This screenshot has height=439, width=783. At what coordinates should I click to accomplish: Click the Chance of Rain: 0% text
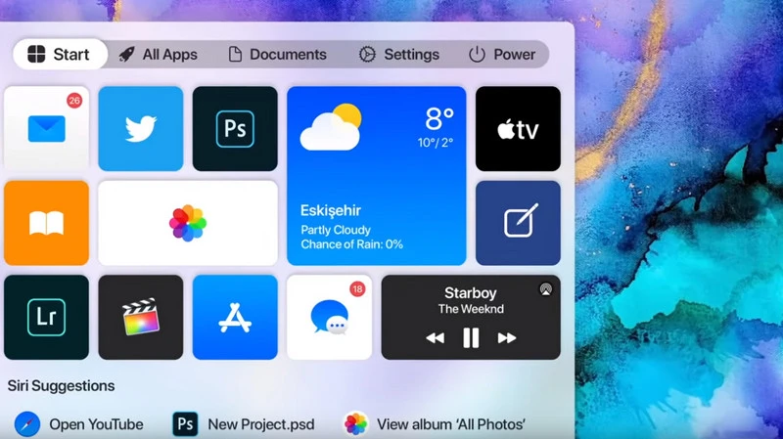pos(351,244)
